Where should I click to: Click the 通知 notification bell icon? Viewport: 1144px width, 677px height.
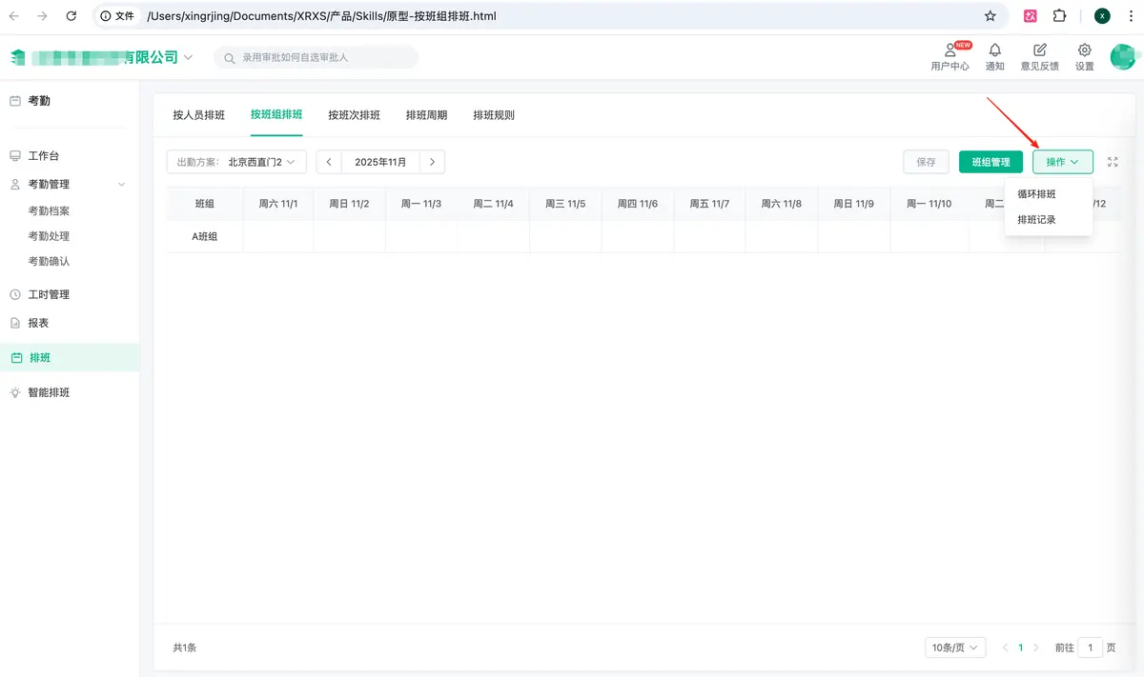(x=994, y=51)
